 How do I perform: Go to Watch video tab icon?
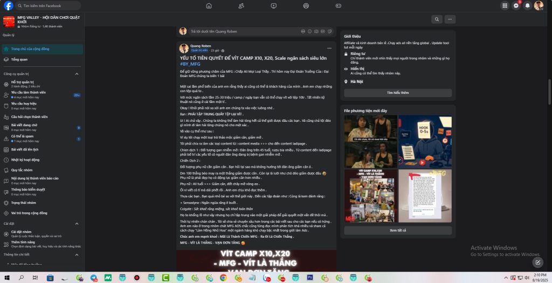pos(273,5)
